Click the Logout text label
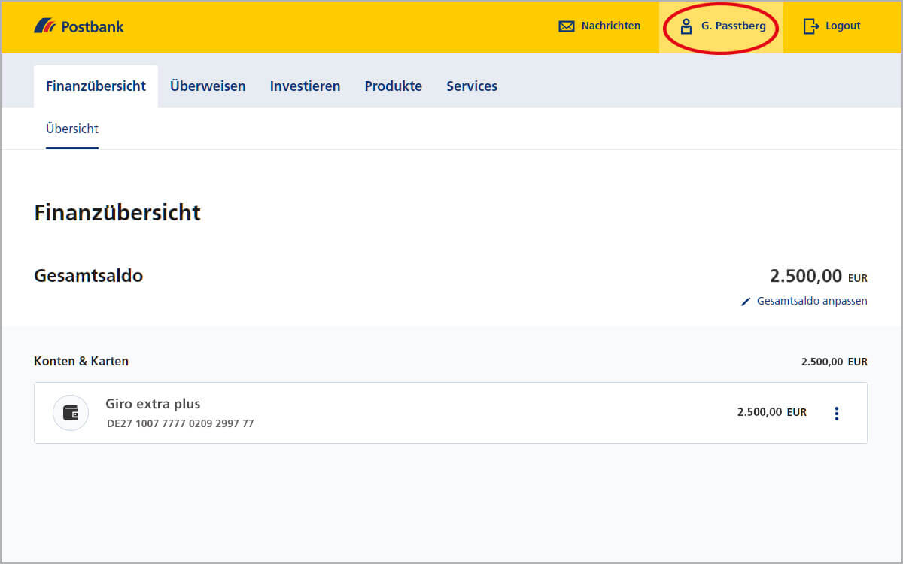The height and width of the screenshot is (564, 903). coord(843,26)
